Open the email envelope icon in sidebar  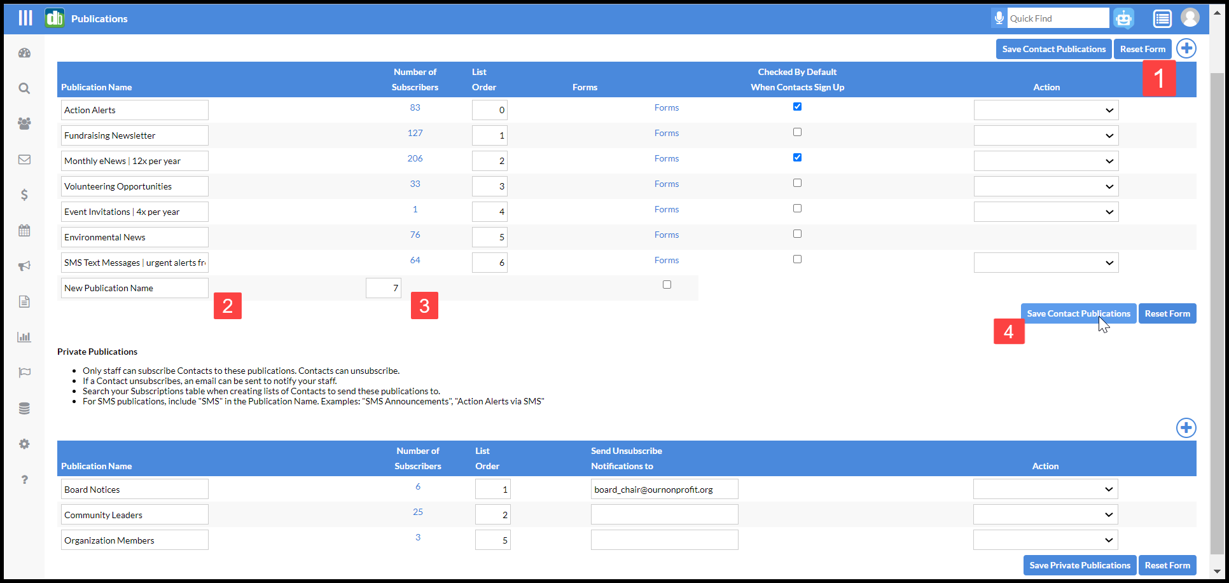pos(24,160)
